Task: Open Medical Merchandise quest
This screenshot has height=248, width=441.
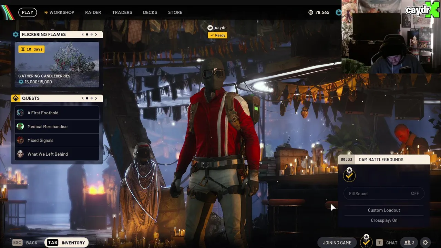Action: tap(57, 126)
